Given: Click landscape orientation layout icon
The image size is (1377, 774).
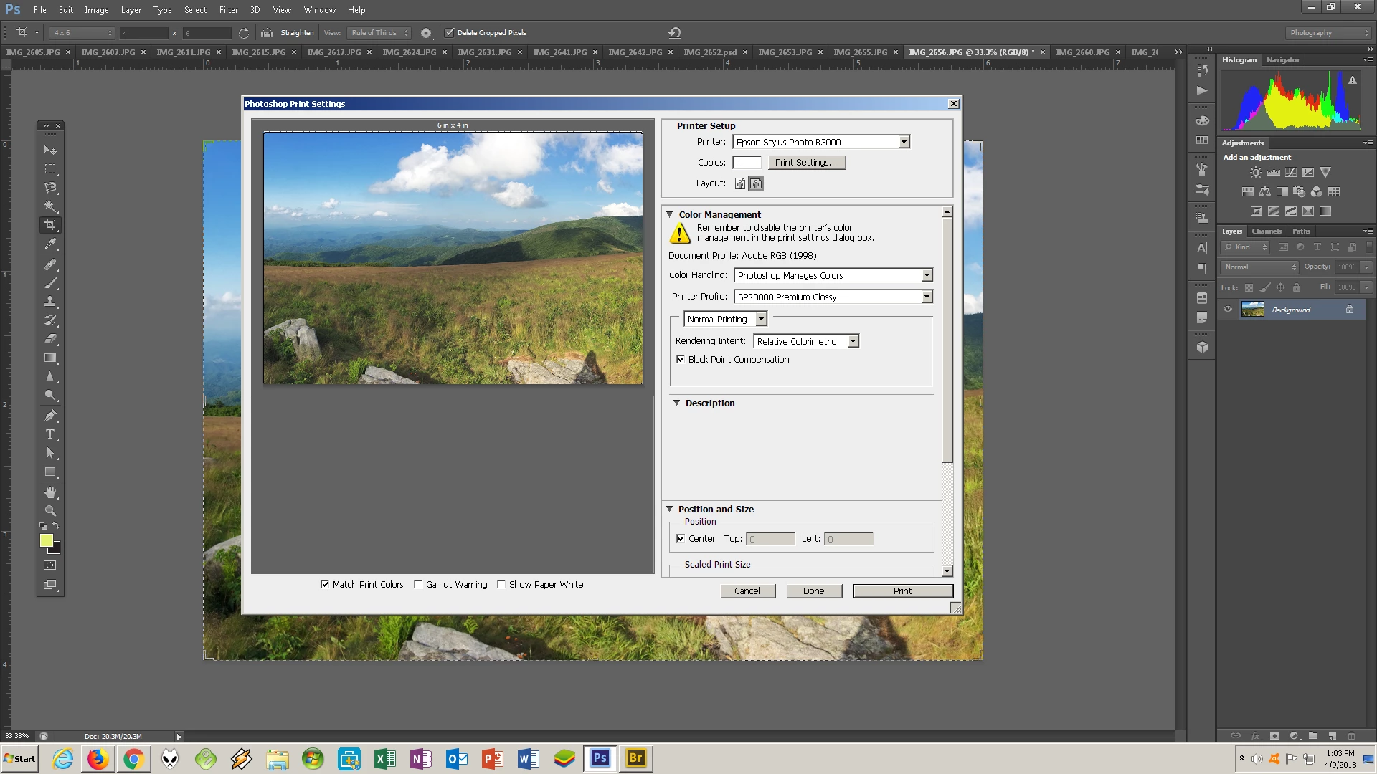Looking at the screenshot, I should 756,183.
